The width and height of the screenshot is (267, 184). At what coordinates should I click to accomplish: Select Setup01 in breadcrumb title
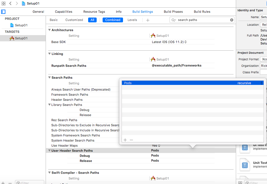click(x=33, y=3)
